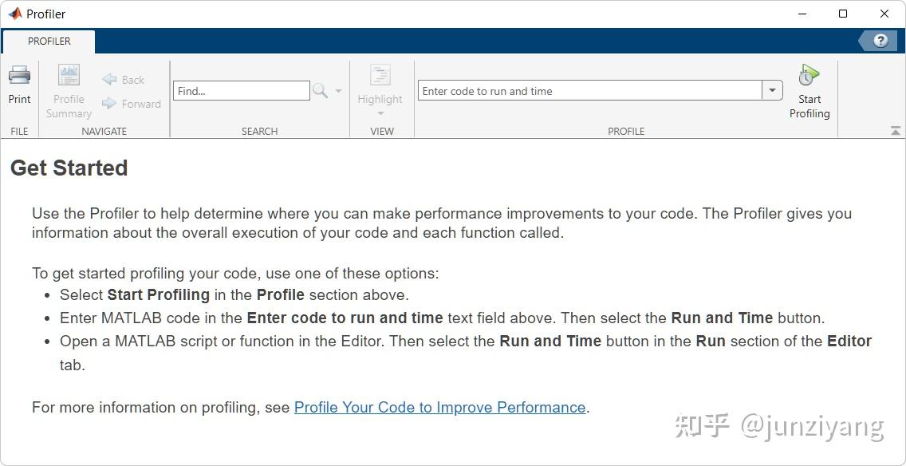Open the Profile Your Code to Improve Performance link
This screenshot has height=466, width=906.
pyautogui.click(x=439, y=407)
